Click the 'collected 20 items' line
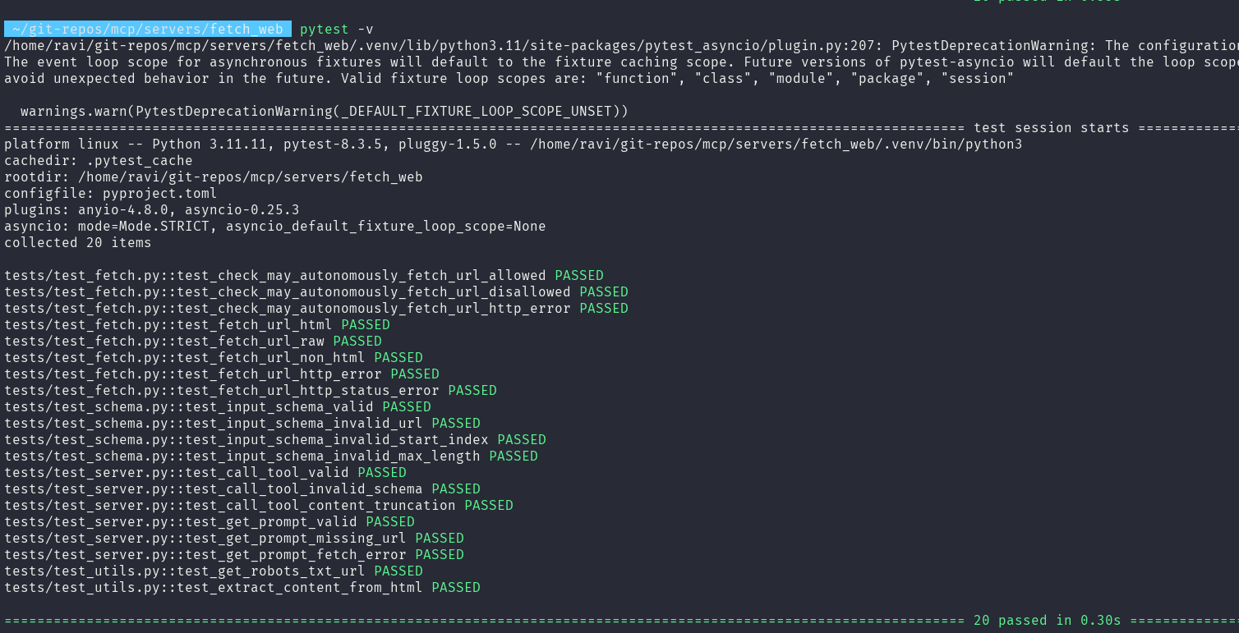 (78, 243)
